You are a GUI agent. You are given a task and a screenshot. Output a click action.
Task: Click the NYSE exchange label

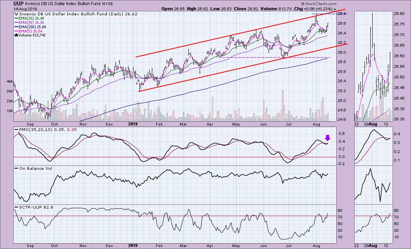pos(108,4)
